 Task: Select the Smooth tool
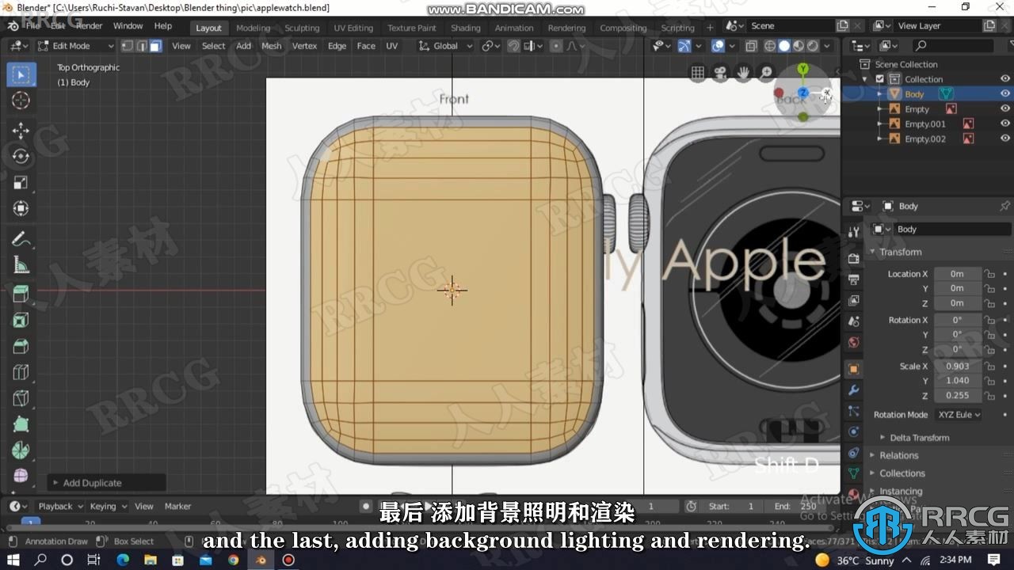pos(21,476)
